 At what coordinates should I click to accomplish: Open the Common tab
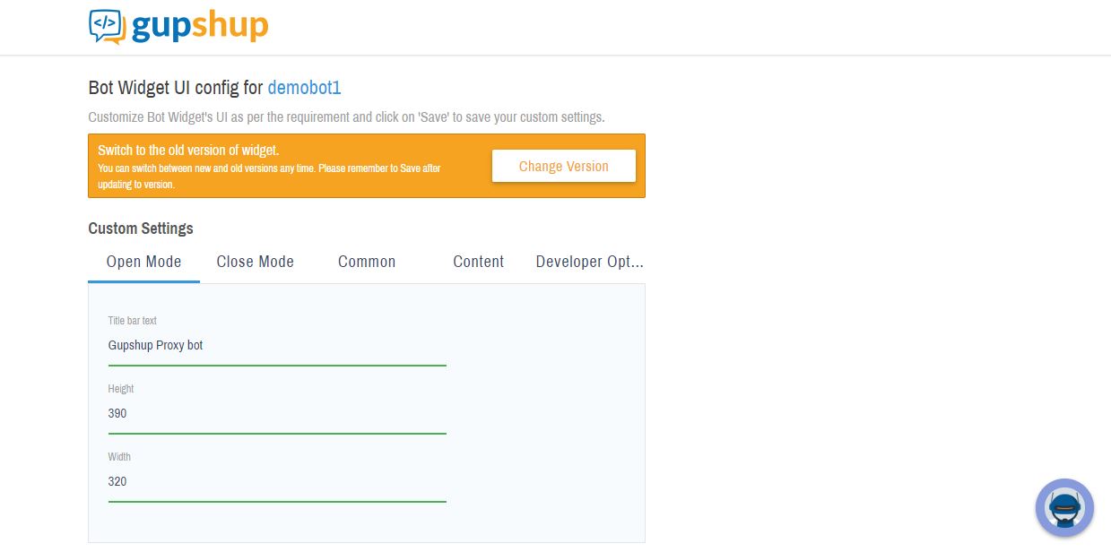point(367,262)
